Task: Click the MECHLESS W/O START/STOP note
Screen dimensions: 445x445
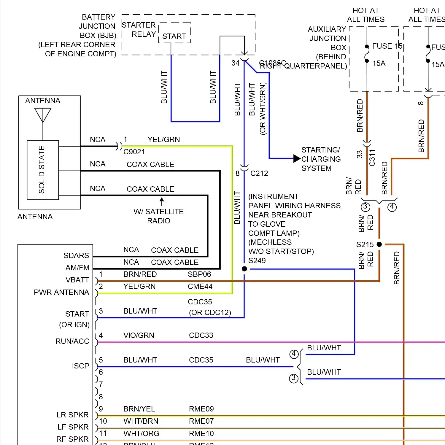Action: (x=281, y=247)
